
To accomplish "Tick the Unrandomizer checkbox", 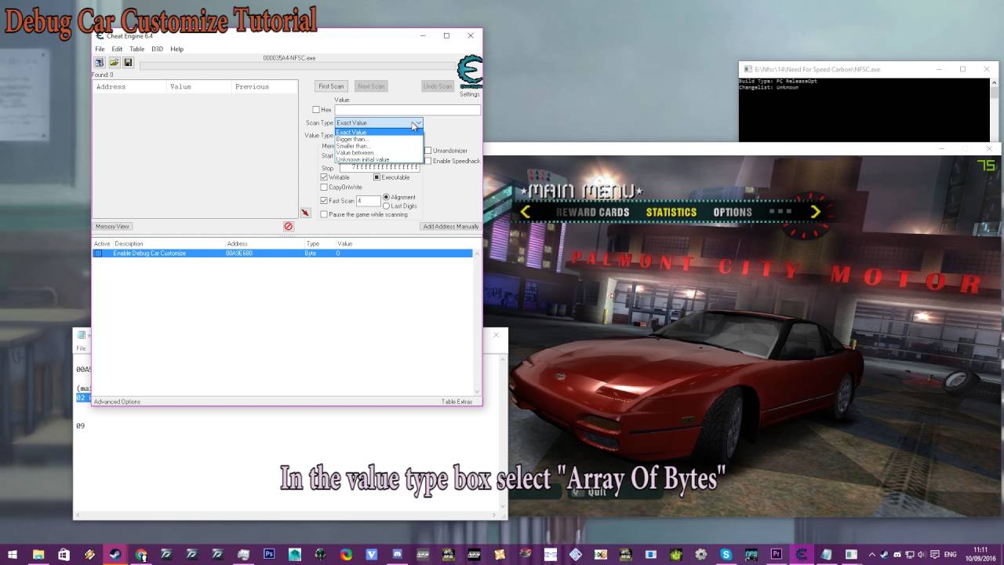I will click(x=428, y=151).
